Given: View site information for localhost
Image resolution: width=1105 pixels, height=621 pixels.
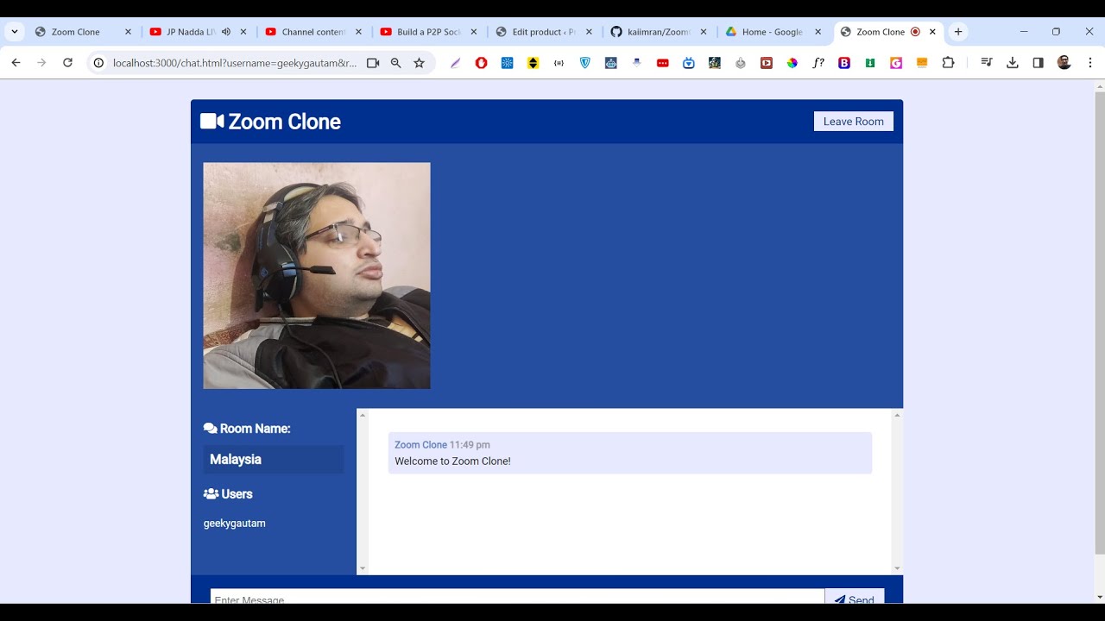Looking at the screenshot, I should (x=98, y=63).
